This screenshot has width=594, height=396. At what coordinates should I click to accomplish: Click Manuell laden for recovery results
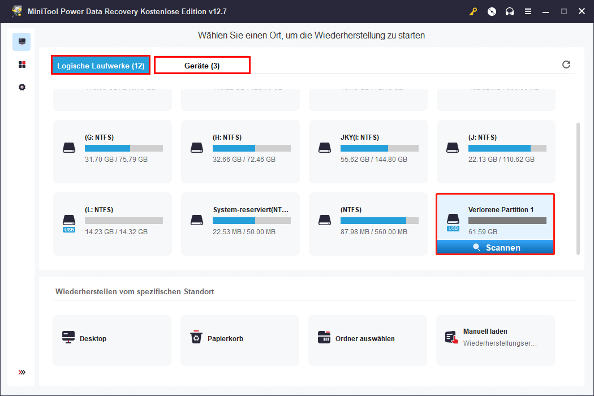pyautogui.click(x=495, y=340)
